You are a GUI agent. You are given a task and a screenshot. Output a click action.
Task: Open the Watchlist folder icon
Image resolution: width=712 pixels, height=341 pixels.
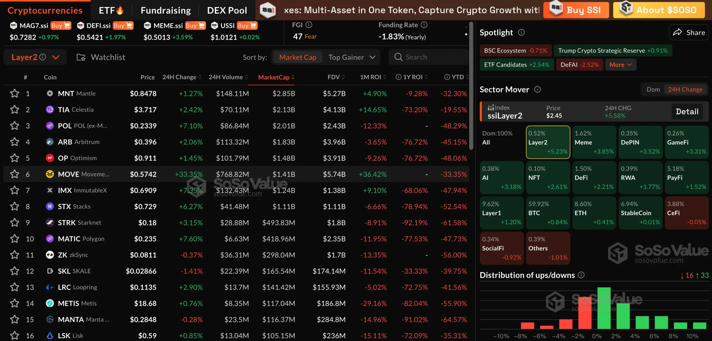[81, 57]
